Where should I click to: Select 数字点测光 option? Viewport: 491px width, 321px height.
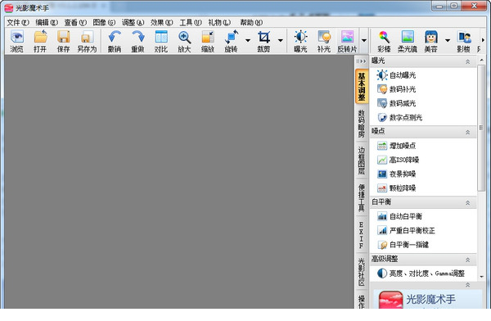click(399, 118)
